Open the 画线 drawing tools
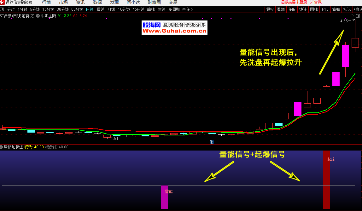This screenshot has width=362, height=211. [x=314, y=9]
